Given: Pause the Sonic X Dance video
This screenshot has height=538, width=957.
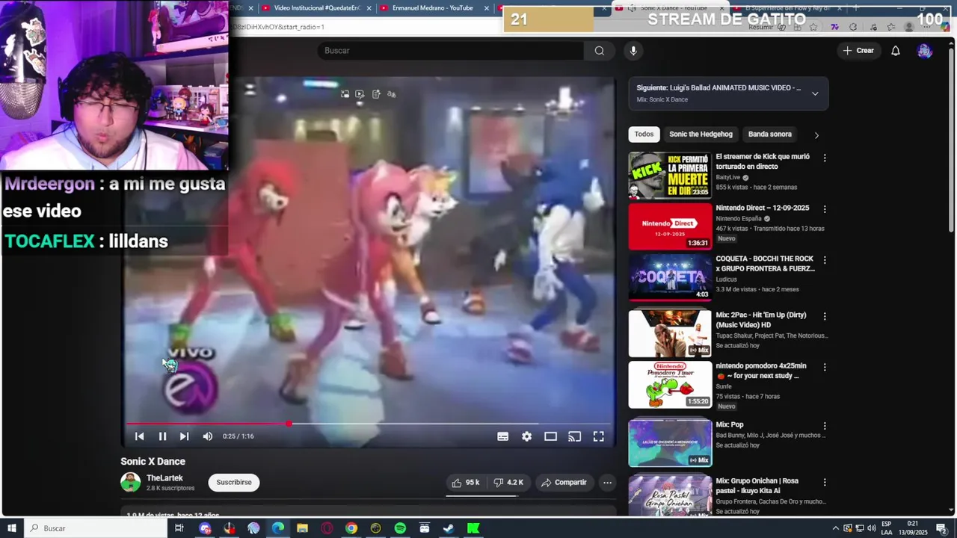Looking at the screenshot, I should (x=162, y=436).
